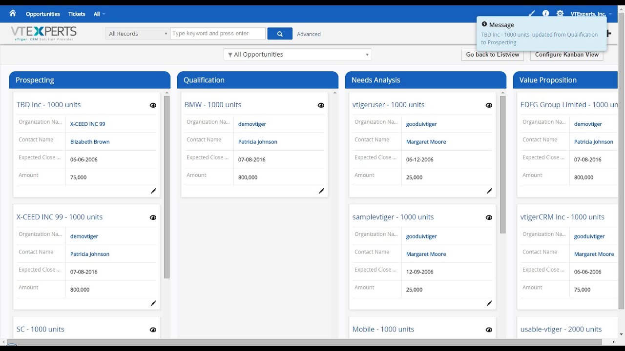The height and width of the screenshot is (351, 625).
Task: Click amount 800,000 in BMW card
Action: pyautogui.click(x=248, y=177)
